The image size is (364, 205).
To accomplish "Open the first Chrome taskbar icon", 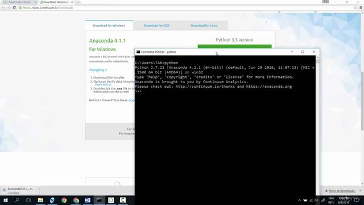I will click(64, 200).
